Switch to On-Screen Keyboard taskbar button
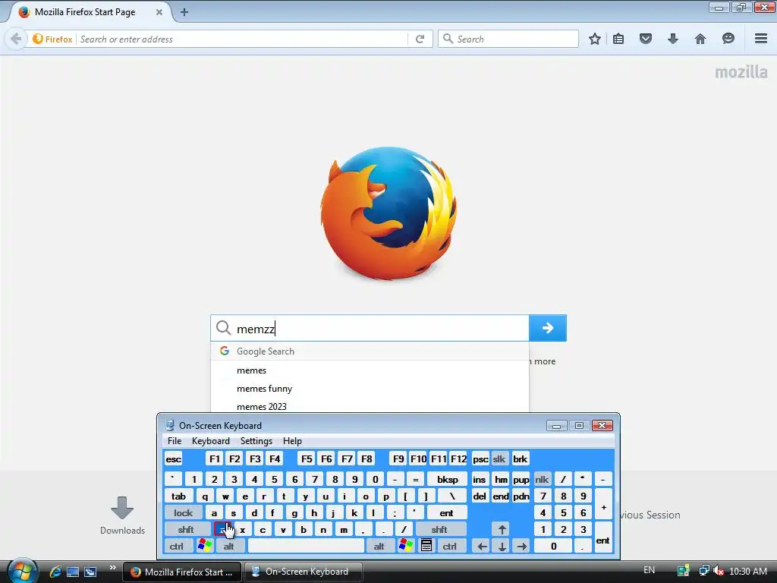This screenshot has width=777, height=583. point(304,572)
